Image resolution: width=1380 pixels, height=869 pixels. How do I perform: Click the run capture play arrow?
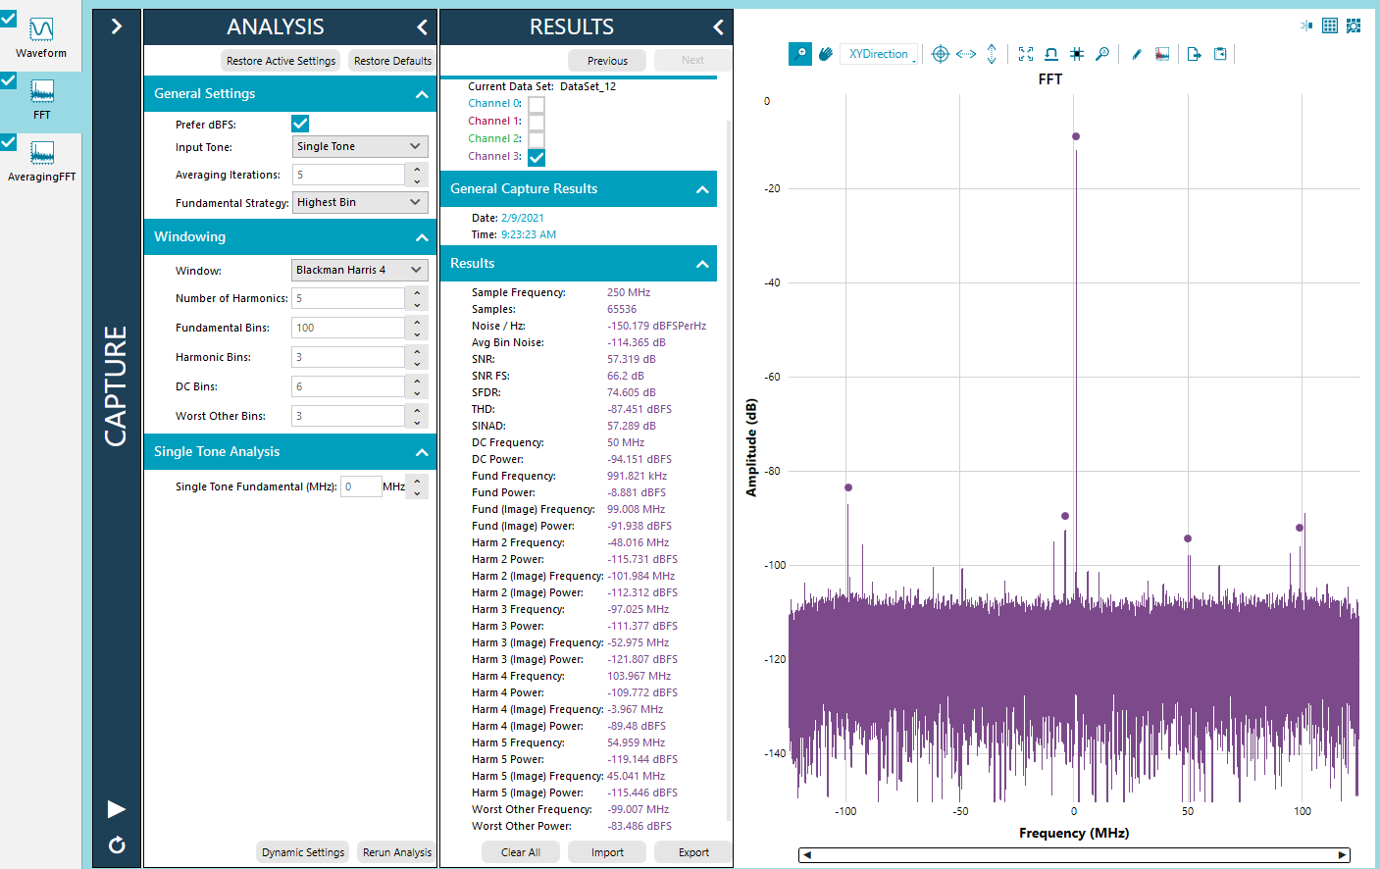117,809
